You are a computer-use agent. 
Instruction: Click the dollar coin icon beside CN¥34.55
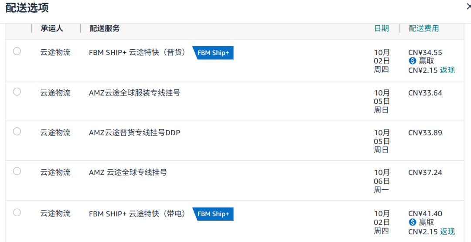pyautogui.click(x=413, y=61)
